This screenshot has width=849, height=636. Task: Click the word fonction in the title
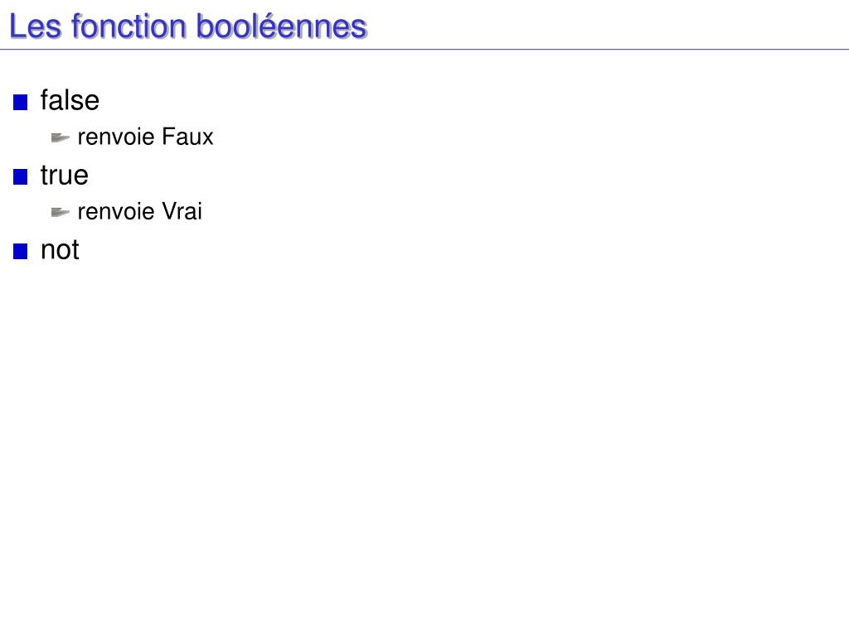[129, 26]
